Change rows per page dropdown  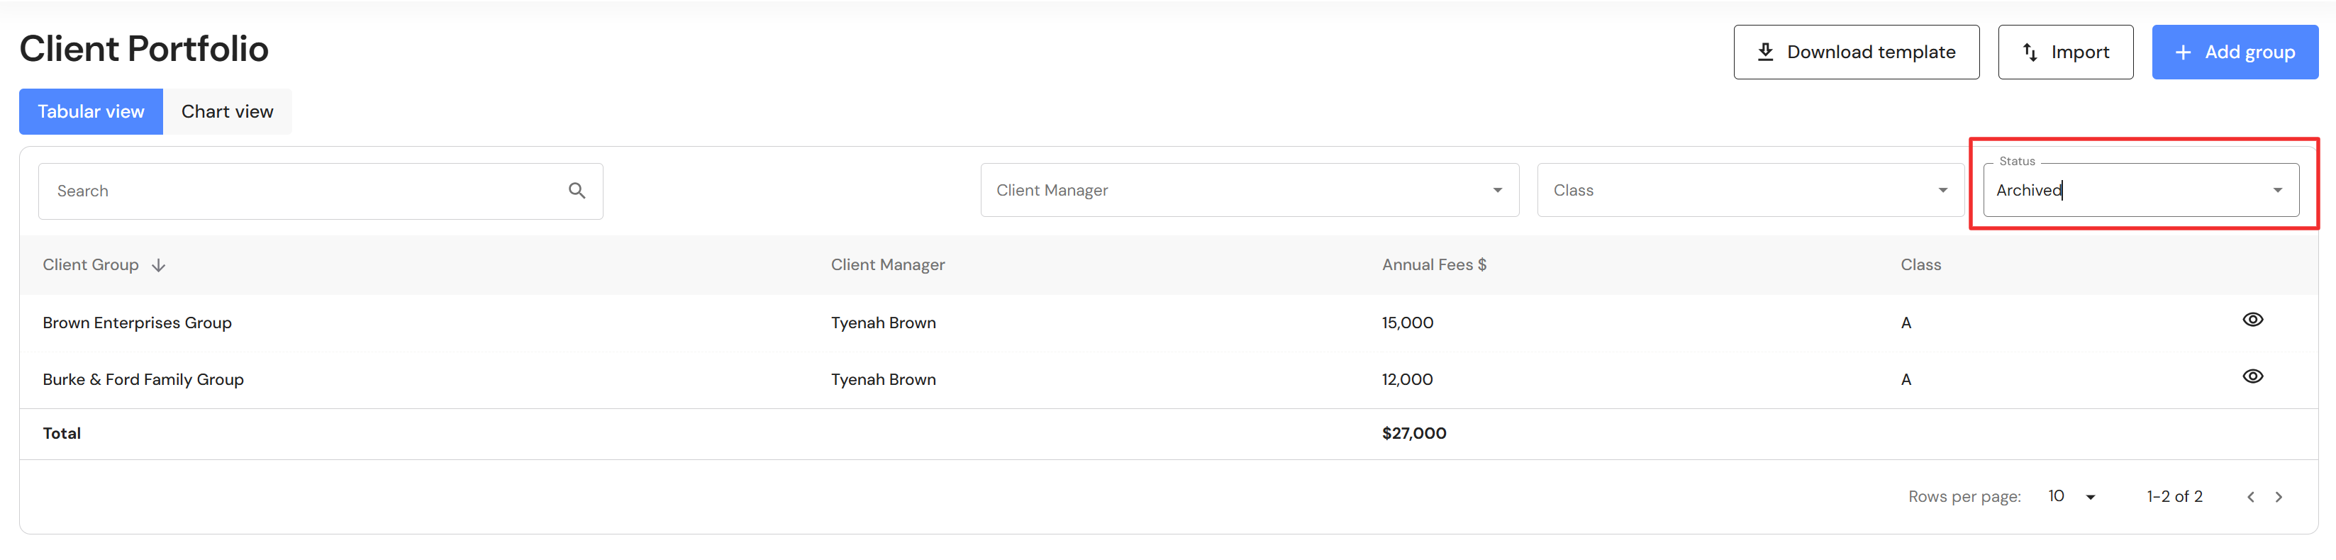2072,497
